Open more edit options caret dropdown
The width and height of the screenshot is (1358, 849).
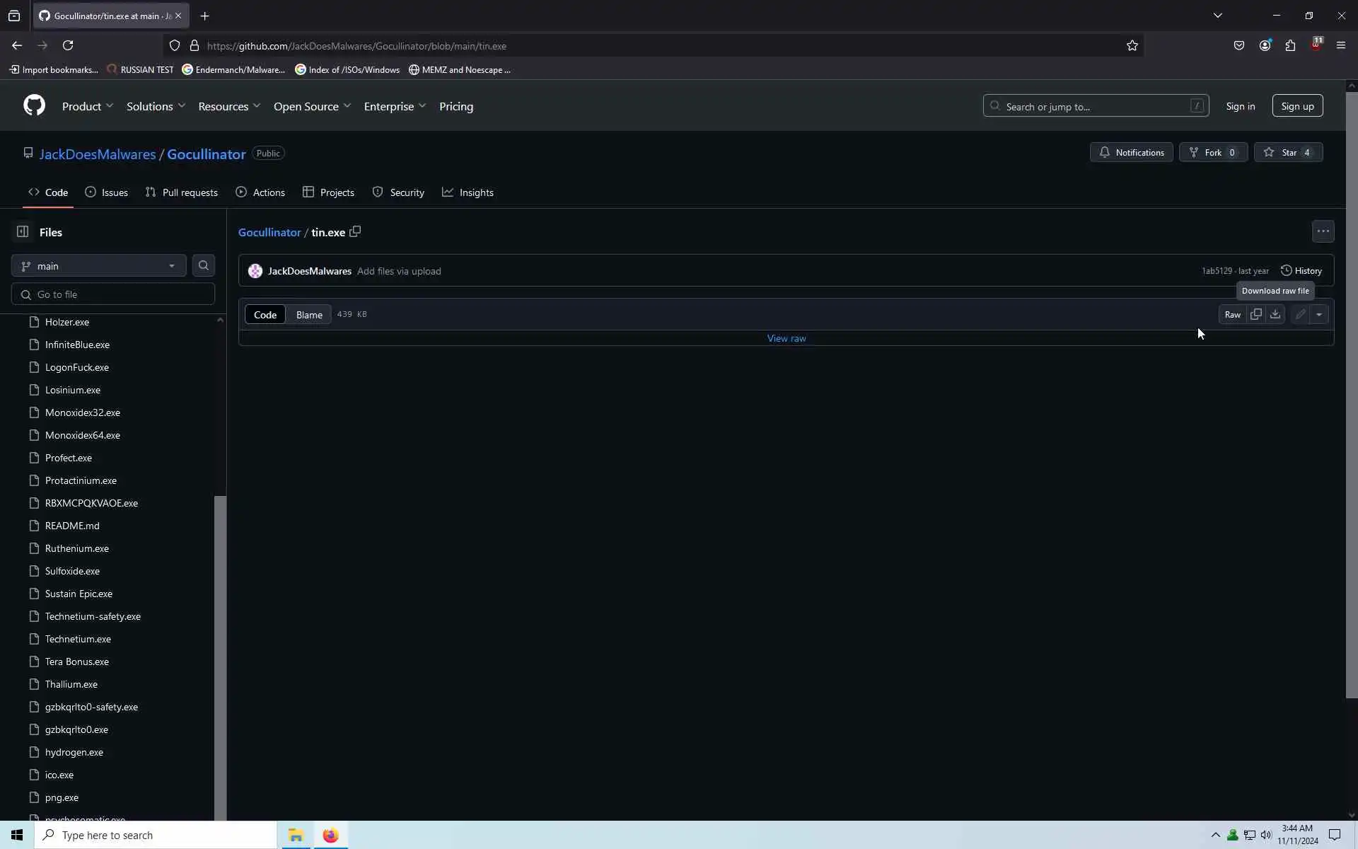1319,314
